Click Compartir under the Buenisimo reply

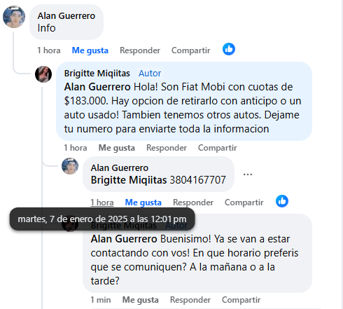(241, 300)
